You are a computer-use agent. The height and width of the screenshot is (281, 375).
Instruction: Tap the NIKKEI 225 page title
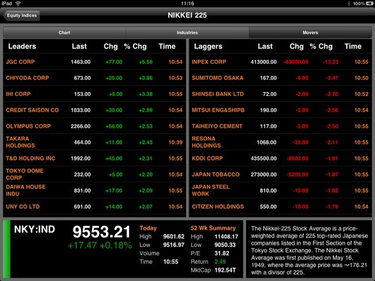pos(187,15)
